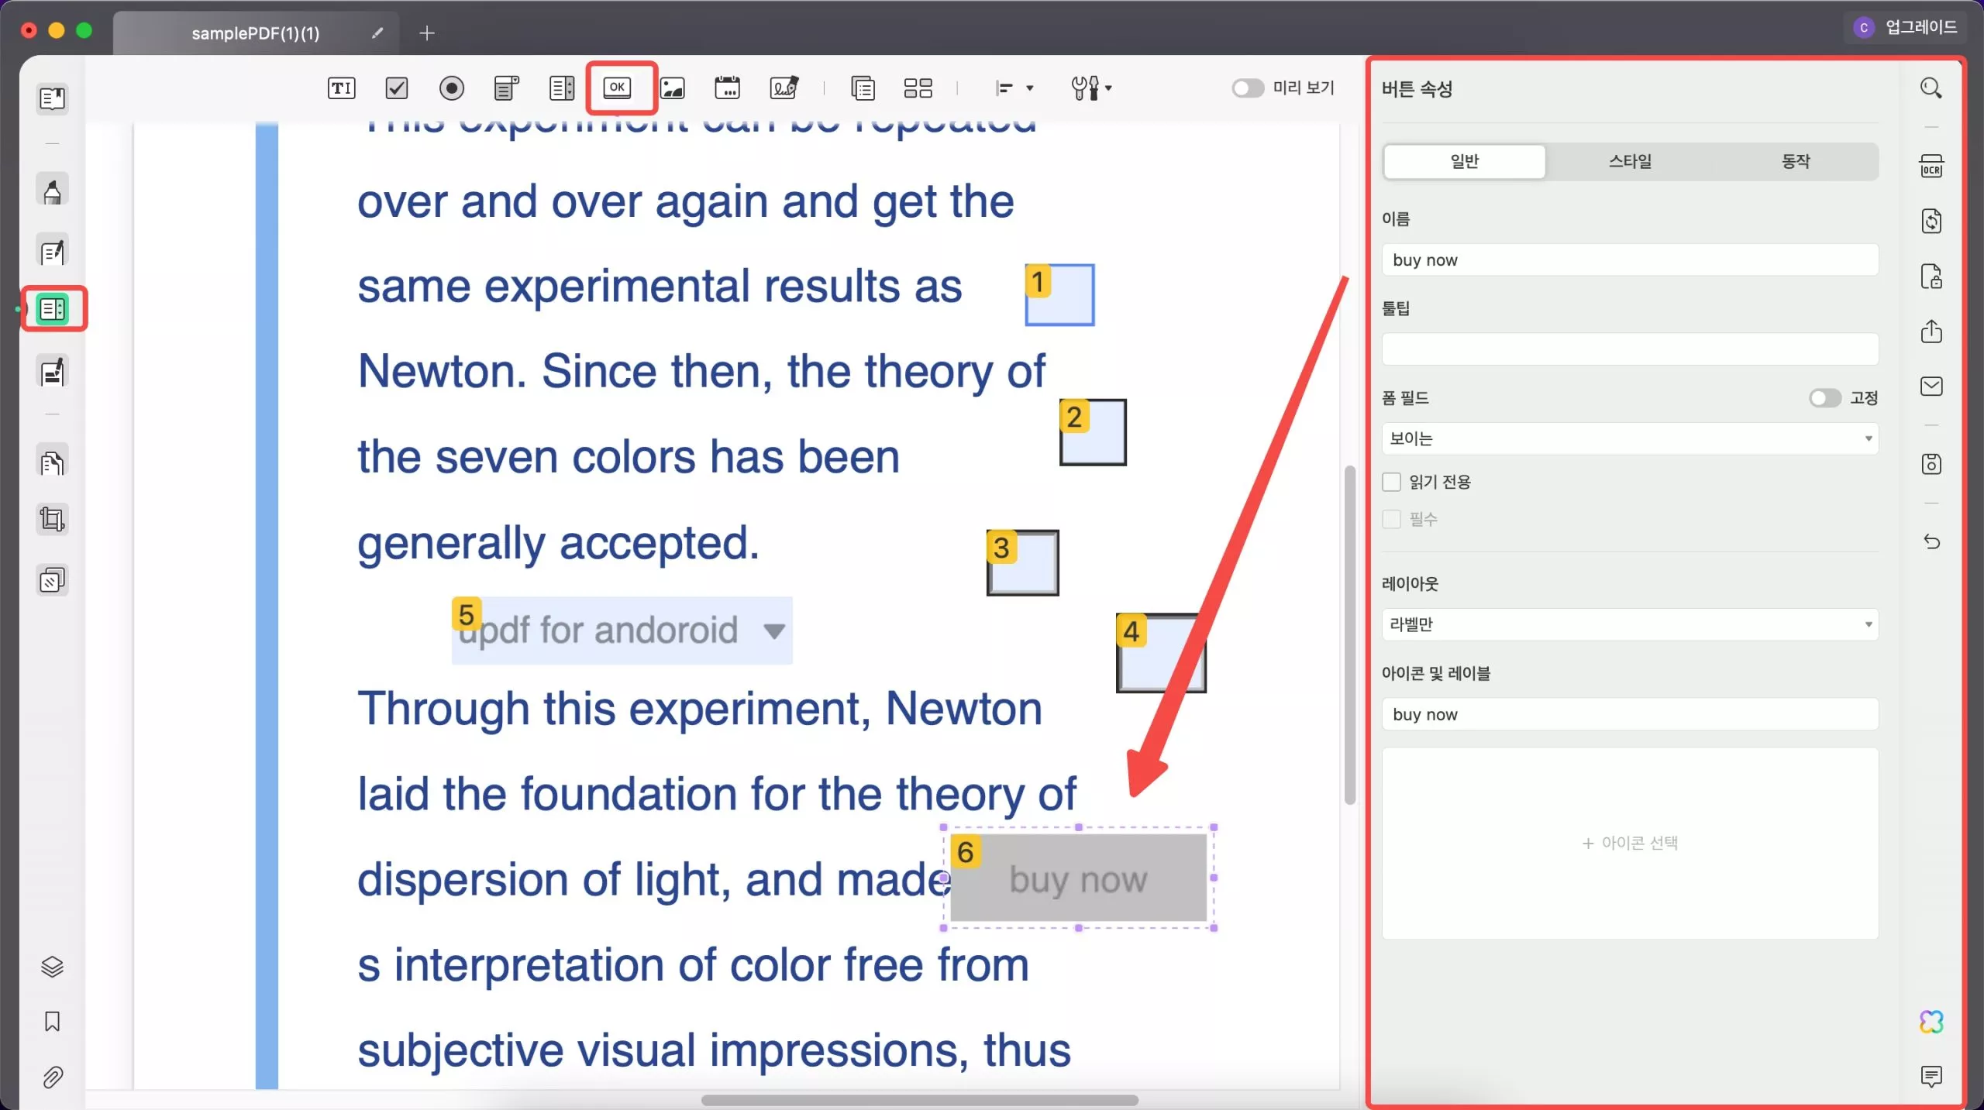Click the duplicate form fields across pages icon
1984x1110 pixels.
(x=863, y=88)
